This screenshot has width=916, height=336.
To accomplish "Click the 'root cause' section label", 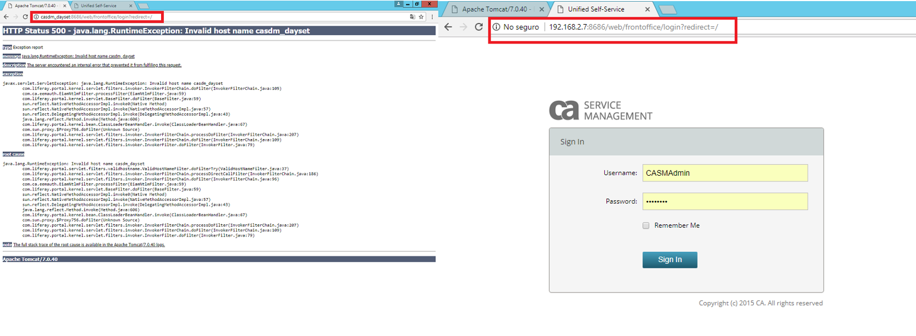I will point(14,155).
